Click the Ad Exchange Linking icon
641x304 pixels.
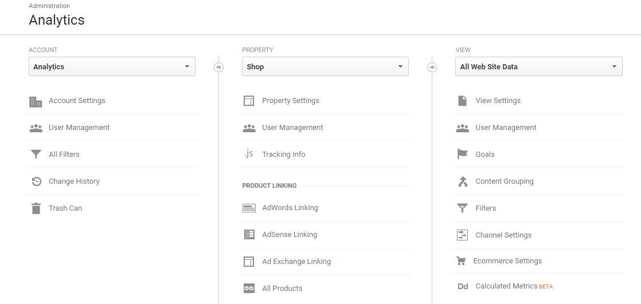[x=249, y=262]
